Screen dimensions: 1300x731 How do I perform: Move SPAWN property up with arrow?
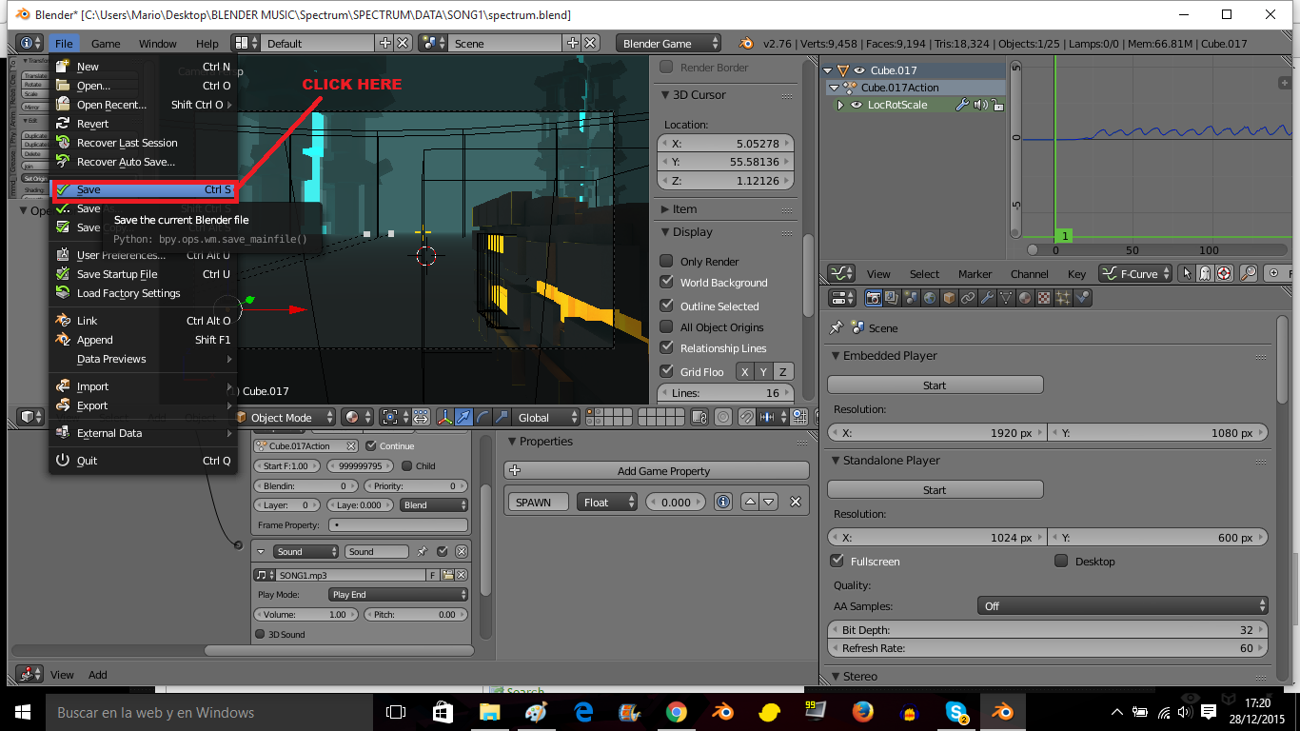750,502
